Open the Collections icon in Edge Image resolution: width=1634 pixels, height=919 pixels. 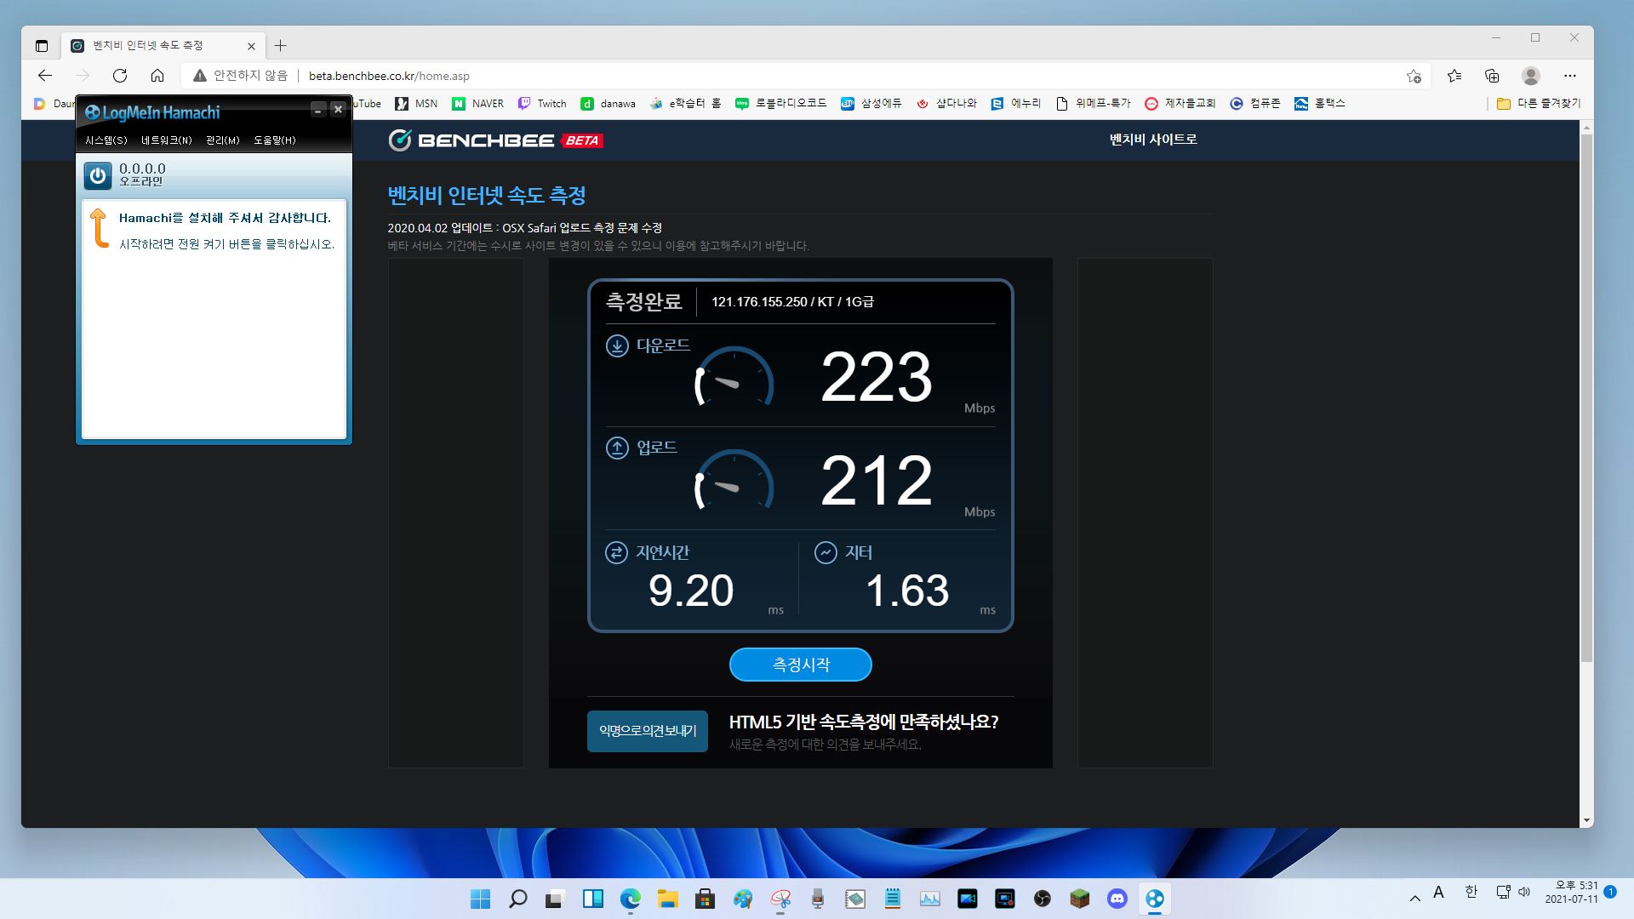click(1492, 76)
